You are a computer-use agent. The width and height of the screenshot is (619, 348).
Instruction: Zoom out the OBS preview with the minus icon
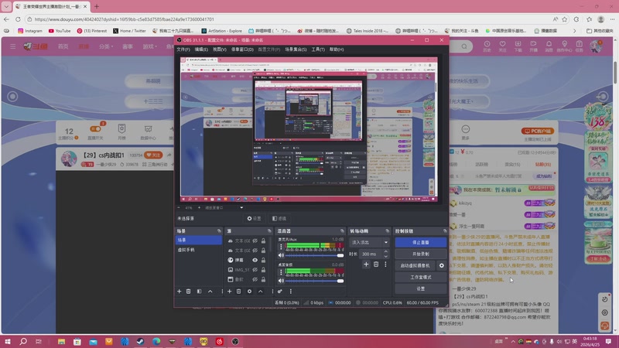coord(179,207)
